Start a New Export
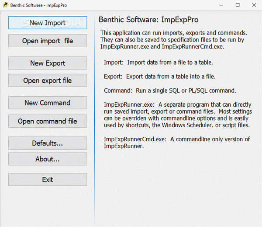This screenshot has width=262, height=227. pos(48,63)
